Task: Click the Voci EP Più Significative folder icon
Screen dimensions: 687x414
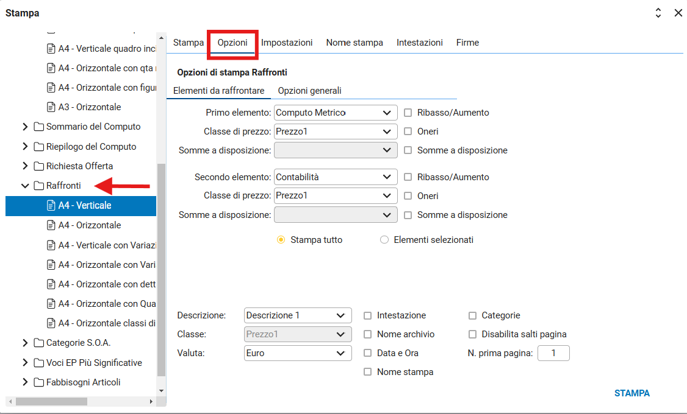Action: pyautogui.click(x=39, y=363)
